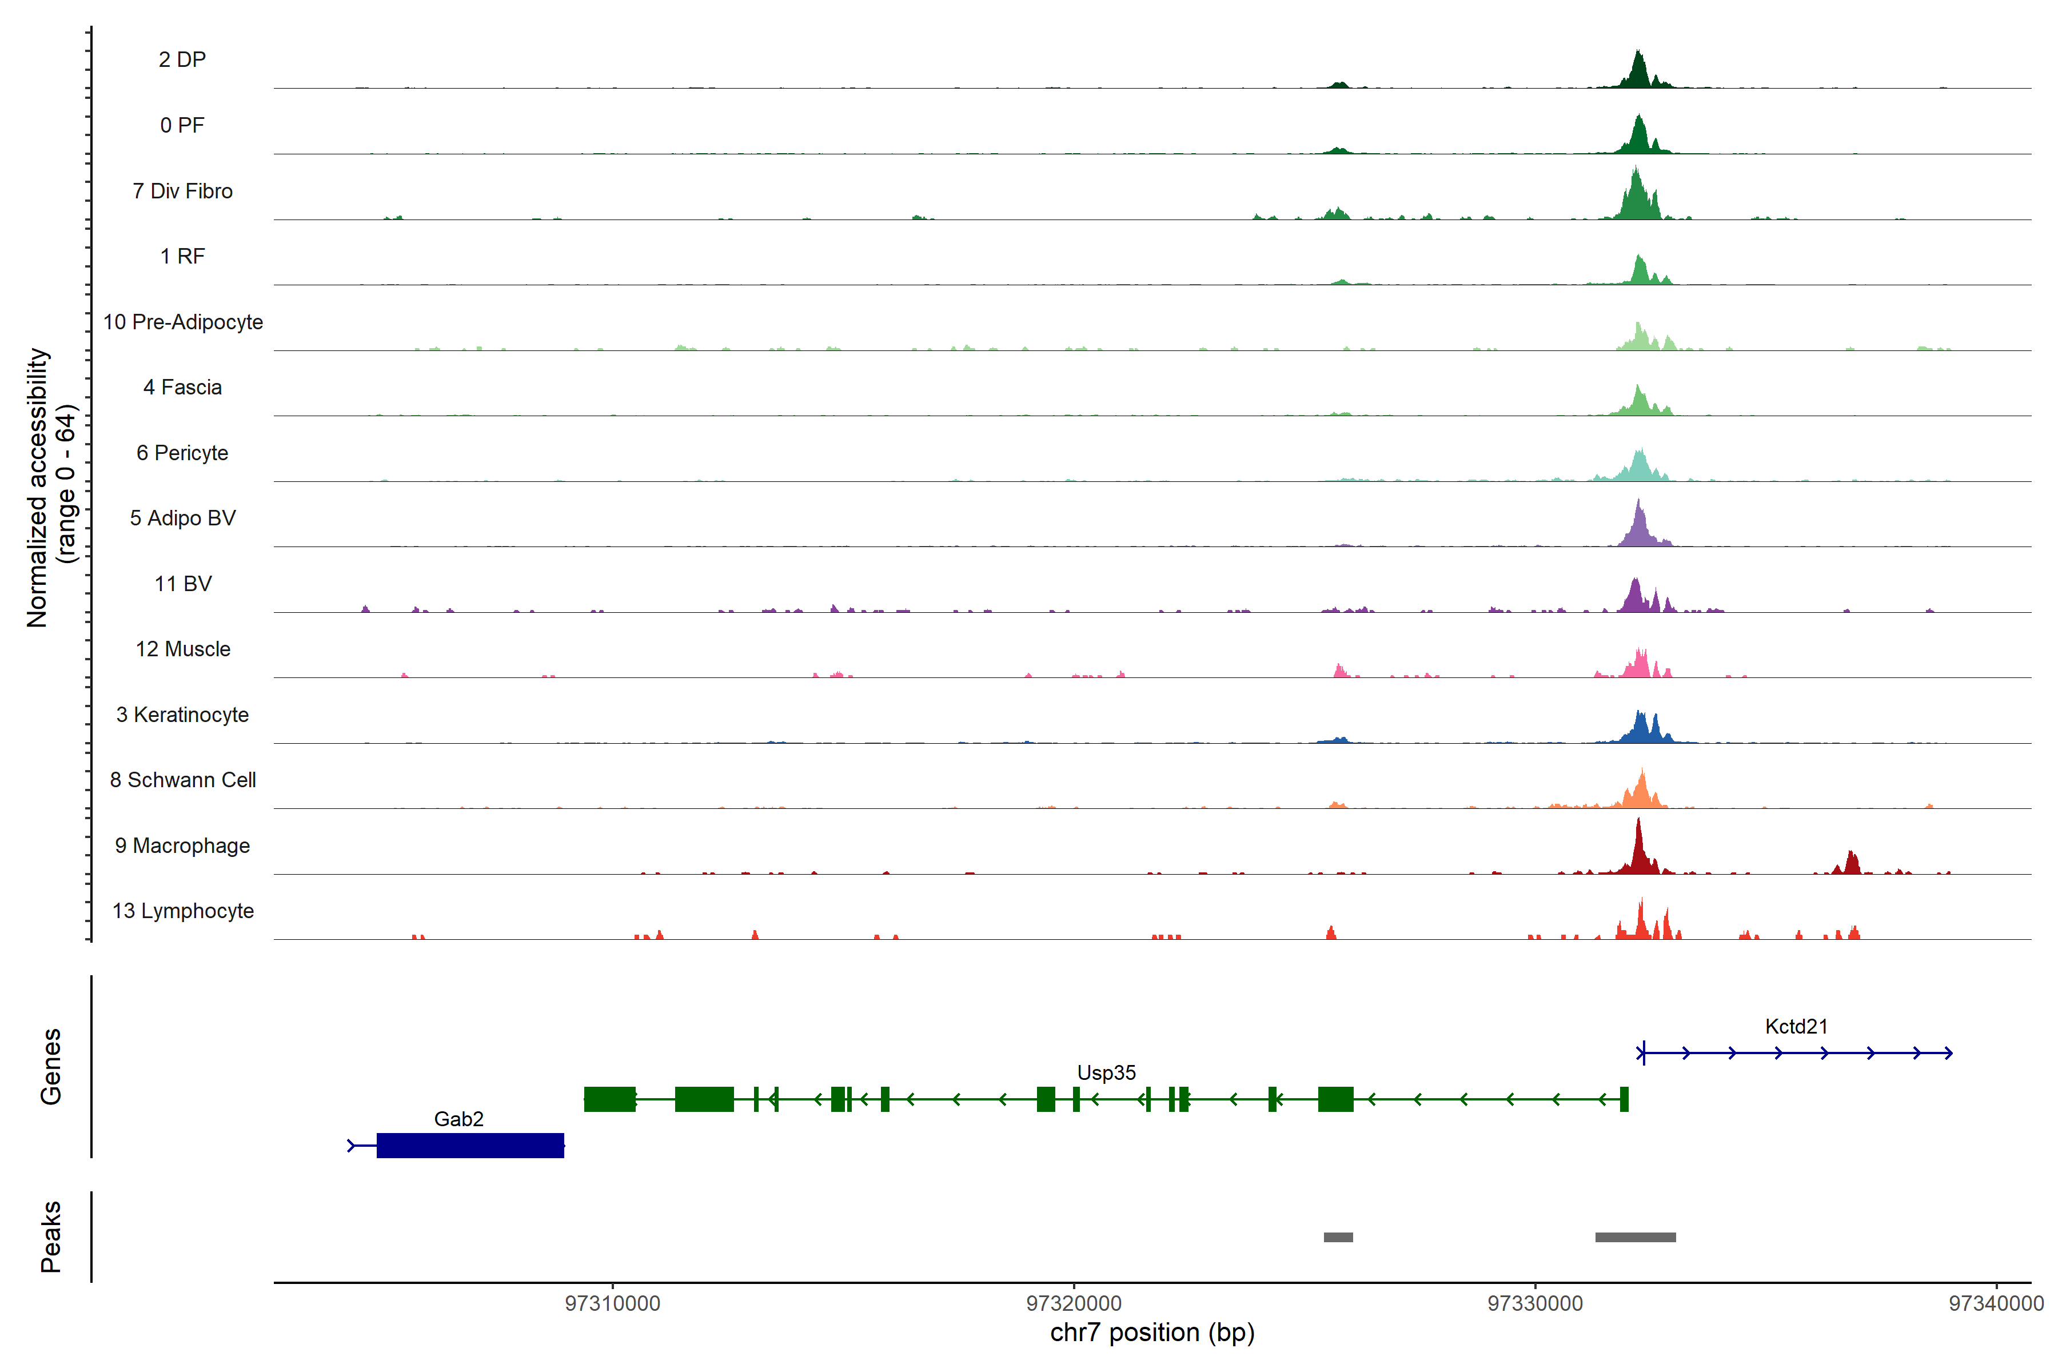Click the Kctd21 transcription start marker
Image resolution: width=2058 pixels, height=1372 pixels.
click(x=1643, y=1052)
